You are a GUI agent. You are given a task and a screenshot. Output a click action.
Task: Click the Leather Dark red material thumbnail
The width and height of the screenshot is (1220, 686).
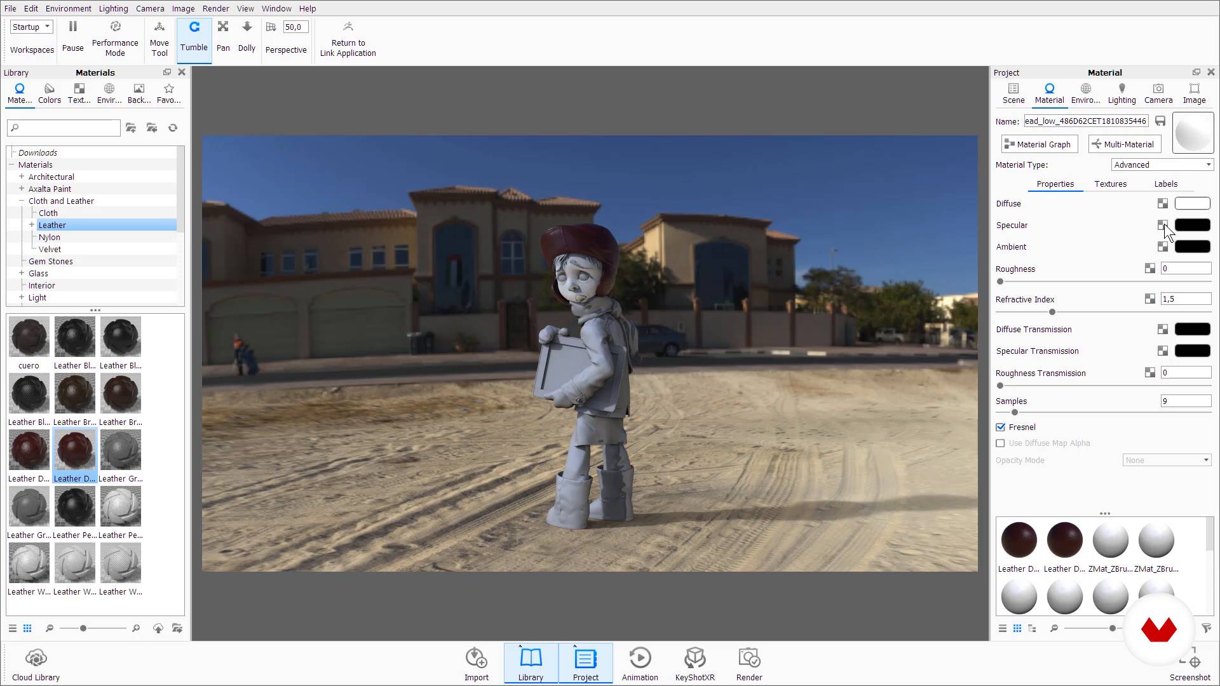[74, 450]
